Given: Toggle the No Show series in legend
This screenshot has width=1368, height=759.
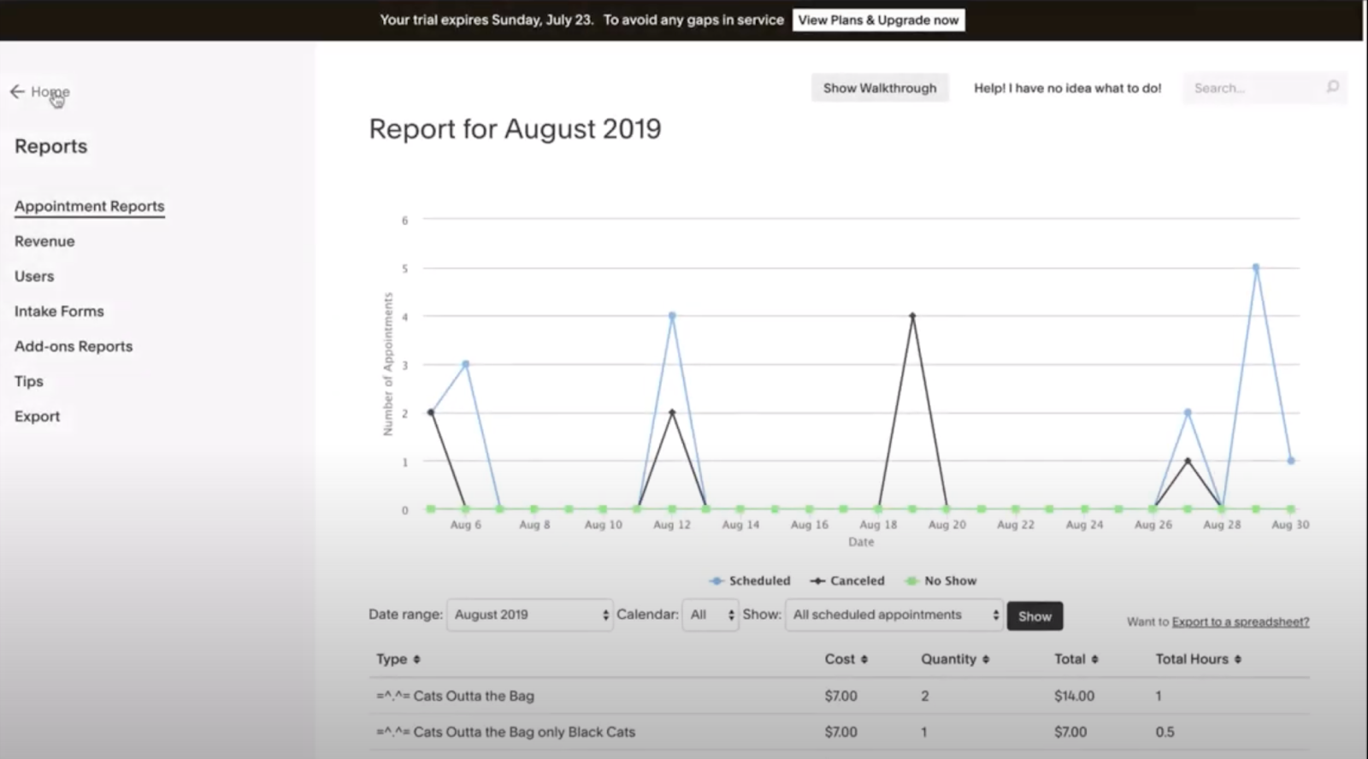Looking at the screenshot, I should point(940,581).
